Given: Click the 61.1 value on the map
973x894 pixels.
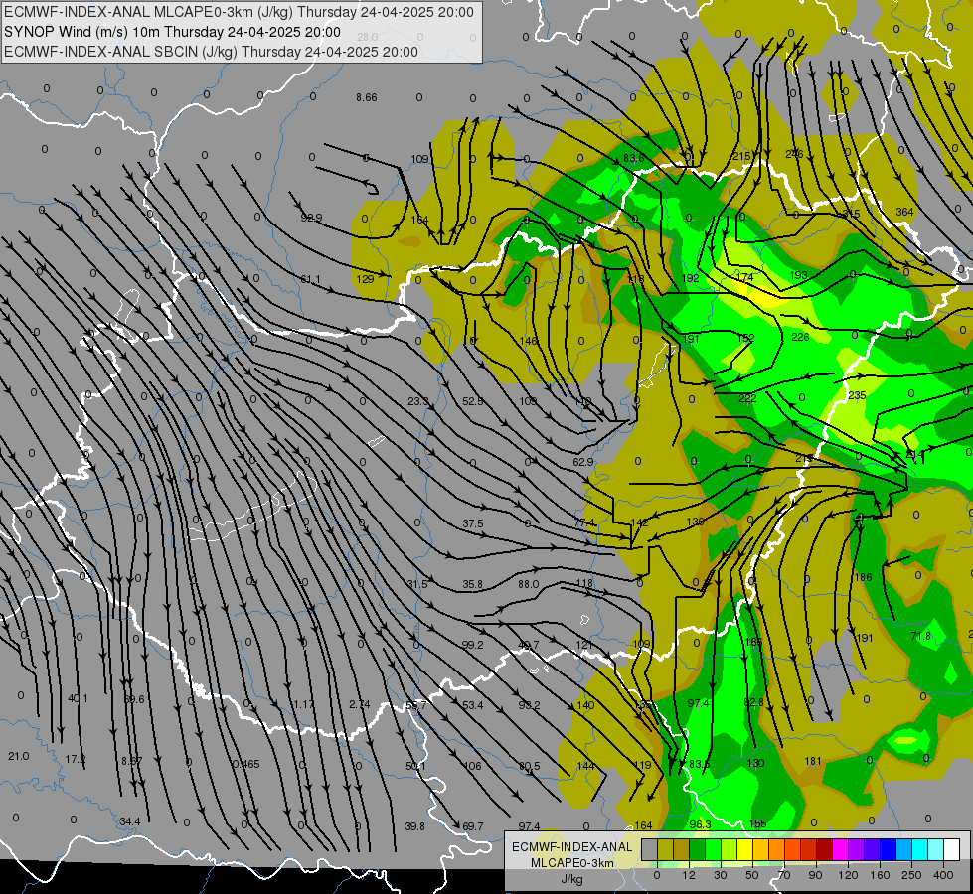Looking at the screenshot, I should click(310, 279).
